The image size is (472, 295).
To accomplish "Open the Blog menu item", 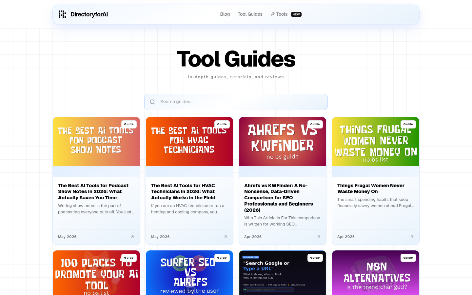I will [x=225, y=14].
